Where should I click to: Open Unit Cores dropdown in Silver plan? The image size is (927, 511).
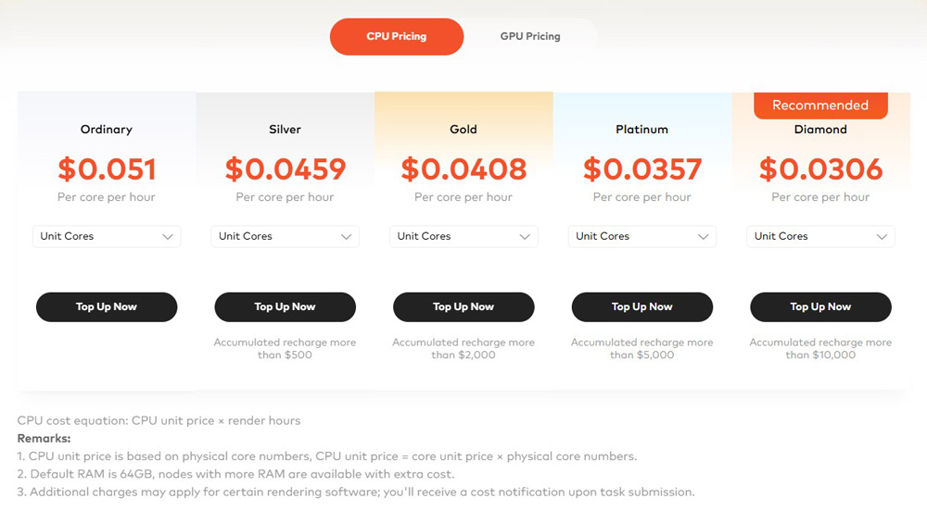(x=285, y=236)
